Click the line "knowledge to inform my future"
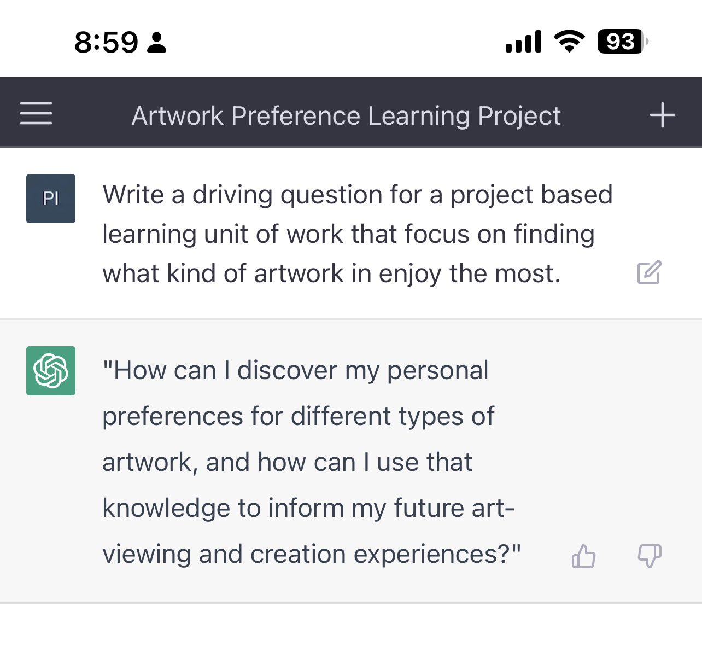 308,508
